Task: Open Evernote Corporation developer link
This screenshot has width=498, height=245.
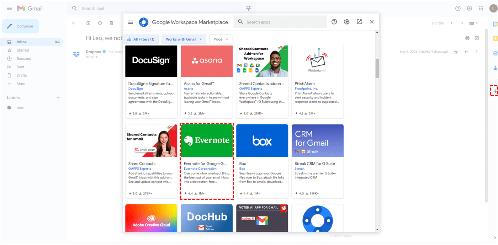Action: click(x=200, y=169)
